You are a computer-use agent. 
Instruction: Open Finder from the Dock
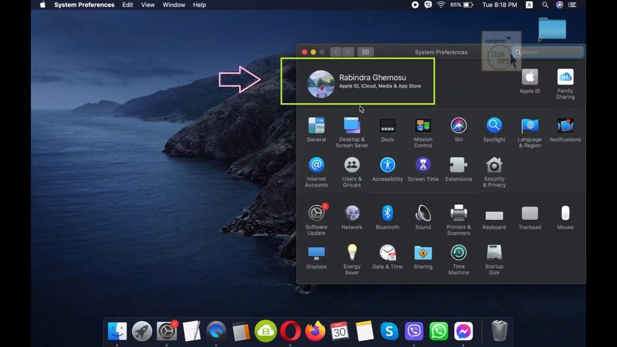117,331
